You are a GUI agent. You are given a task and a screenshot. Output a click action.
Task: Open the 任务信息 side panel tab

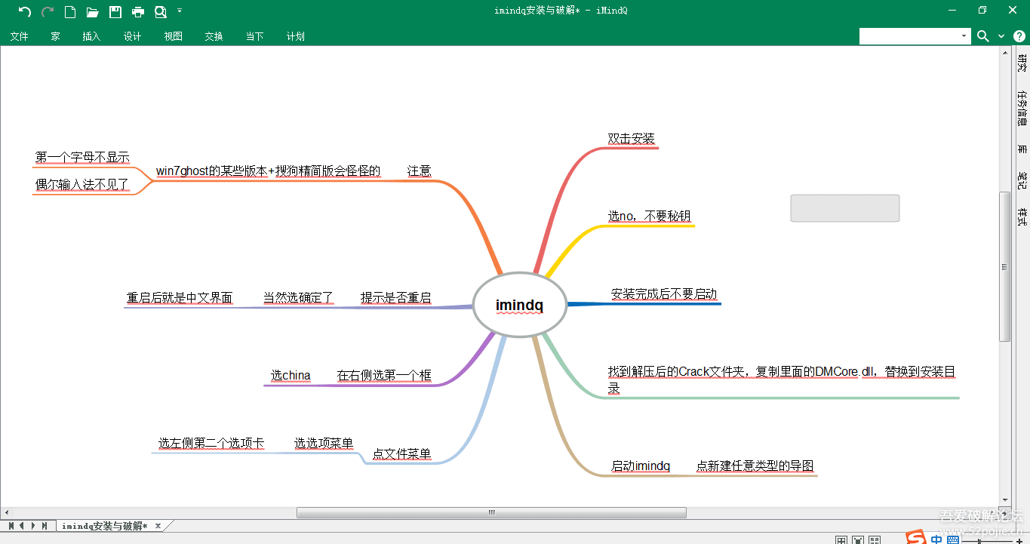coord(1022,107)
